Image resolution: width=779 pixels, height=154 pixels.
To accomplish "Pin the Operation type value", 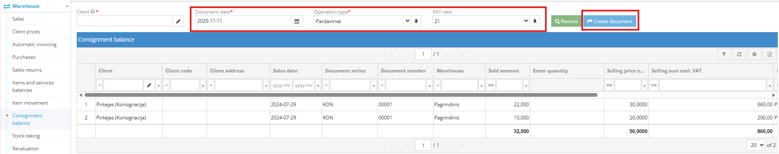I will 416,21.
